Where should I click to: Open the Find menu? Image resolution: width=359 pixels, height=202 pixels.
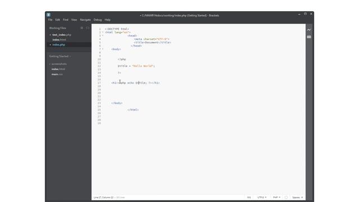(x=66, y=20)
